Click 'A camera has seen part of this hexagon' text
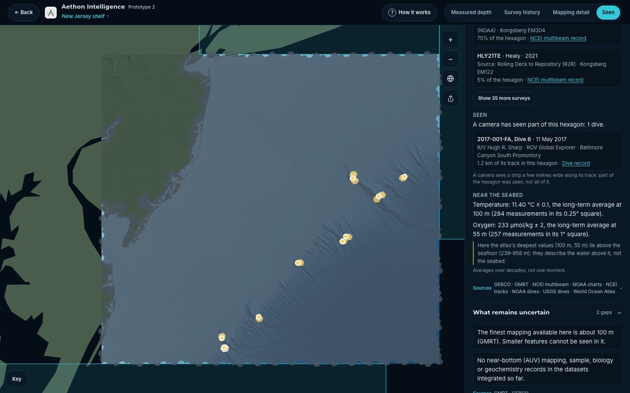 coord(539,125)
